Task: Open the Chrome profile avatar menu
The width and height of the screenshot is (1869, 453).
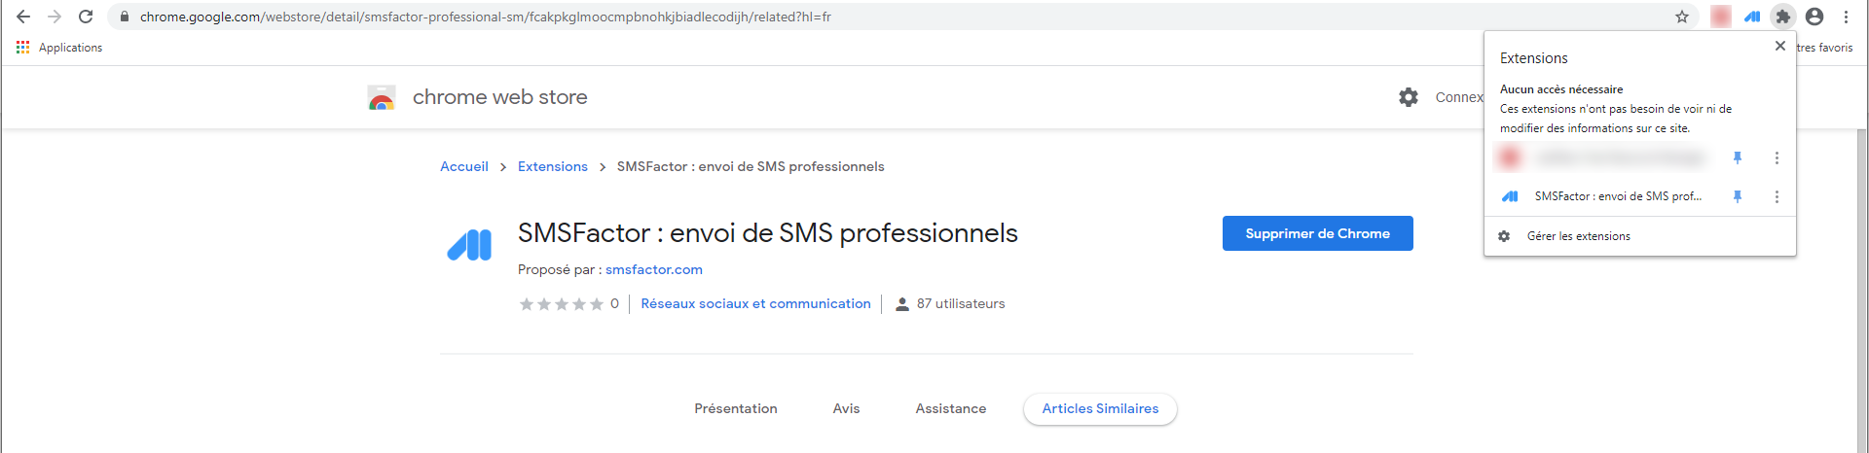Action: click(1814, 17)
